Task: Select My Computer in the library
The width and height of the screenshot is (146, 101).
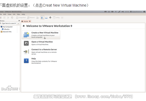Action: tap(7, 27)
